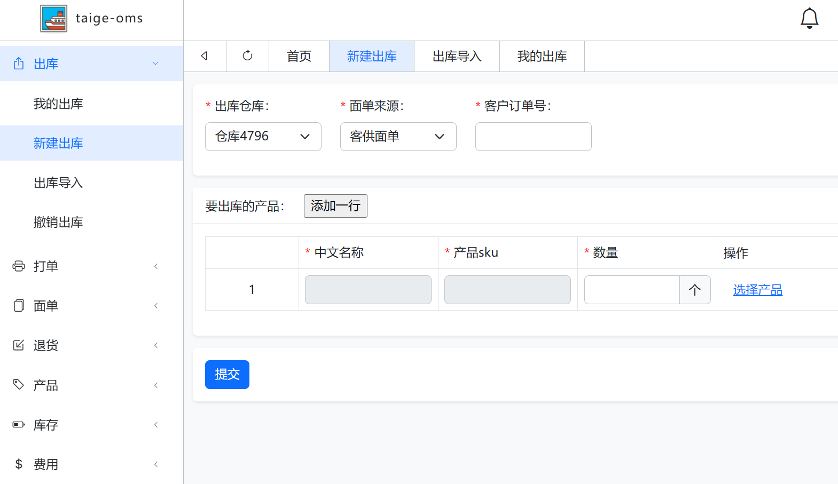Image resolution: width=838 pixels, height=484 pixels.
Task: Open the notification bell
Action: tap(809, 18)
